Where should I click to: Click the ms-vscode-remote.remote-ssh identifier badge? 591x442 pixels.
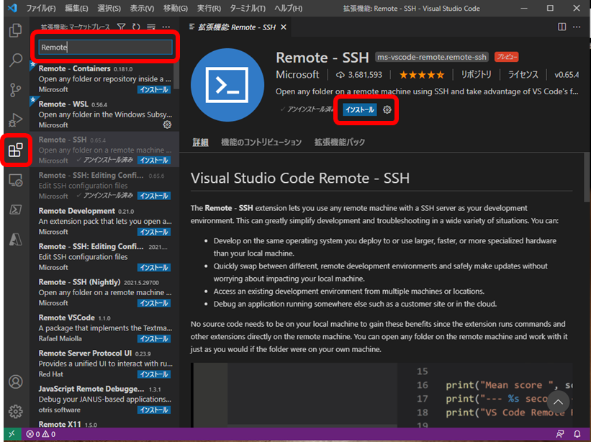pos(432,58)
